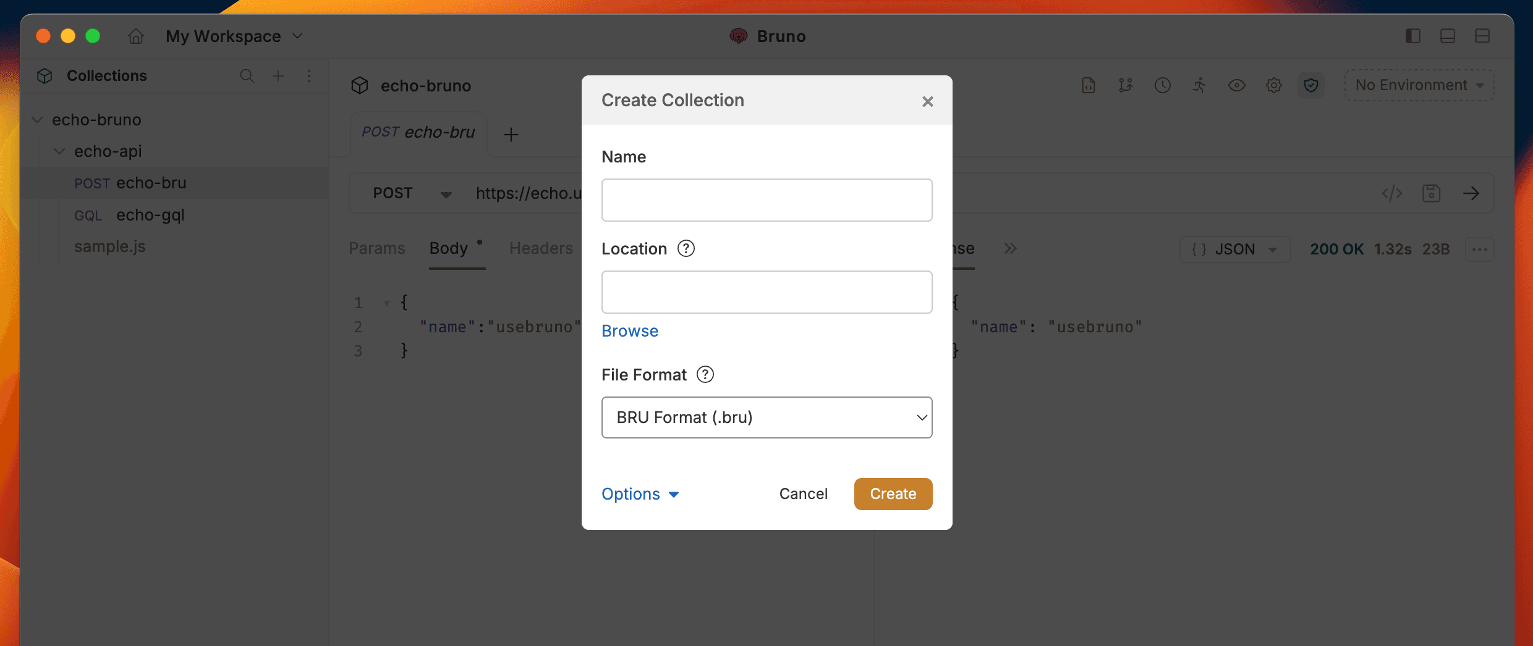Open collection settings via the gear icon
This screenshot has height=646, width=1533.
click(1274, 85)
